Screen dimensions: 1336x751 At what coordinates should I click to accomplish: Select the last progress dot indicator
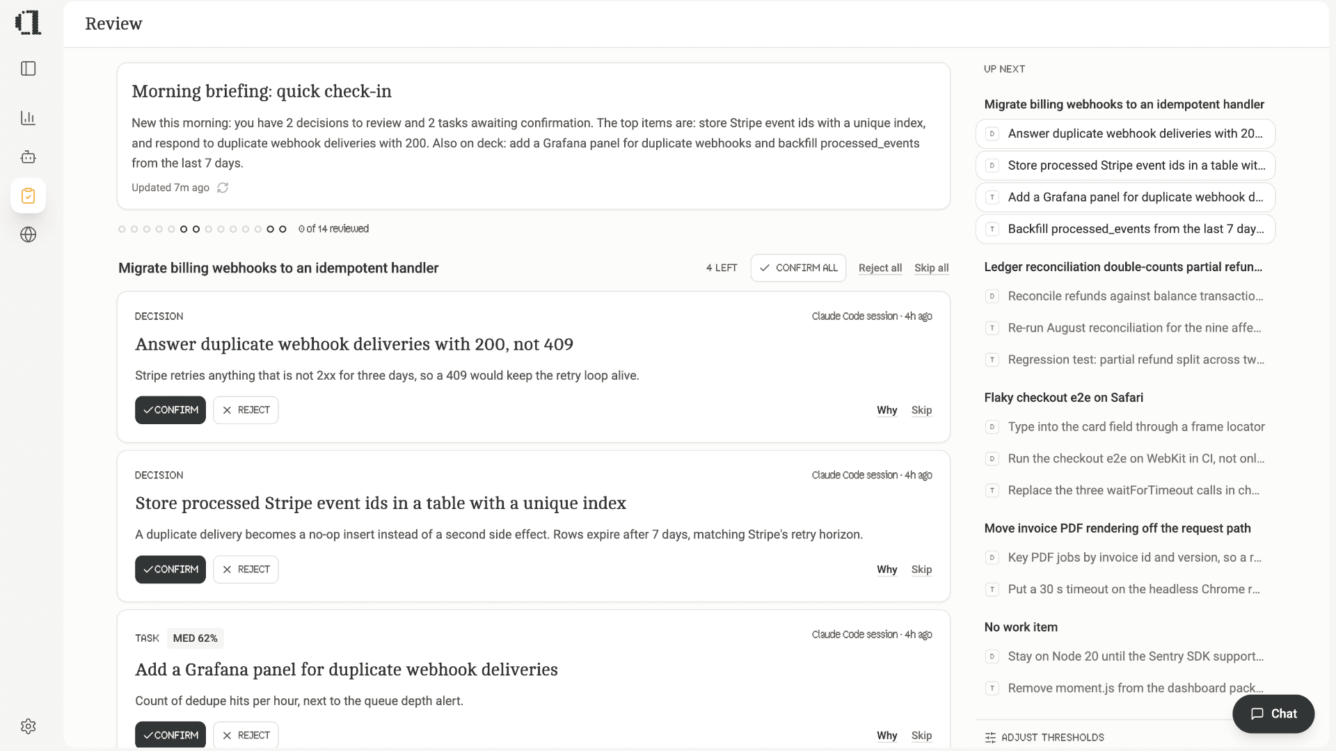(283, 229)
